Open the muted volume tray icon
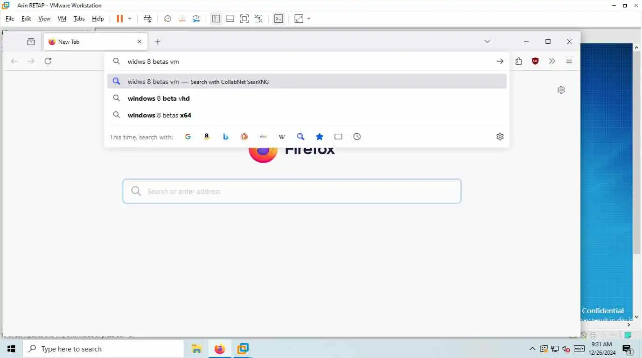 tap(566, 349)
